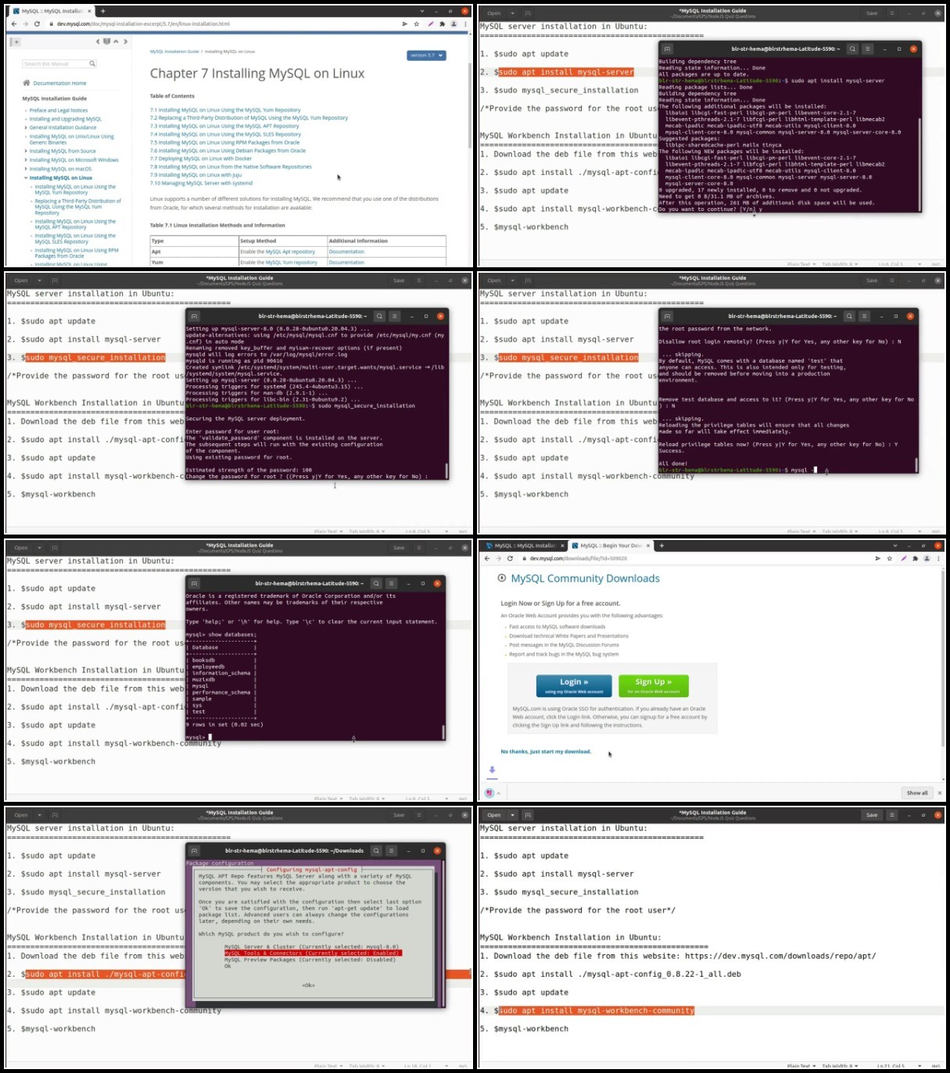
Task: Expand Installing MySQL on macOS tree item
Action: coord(26,169)
